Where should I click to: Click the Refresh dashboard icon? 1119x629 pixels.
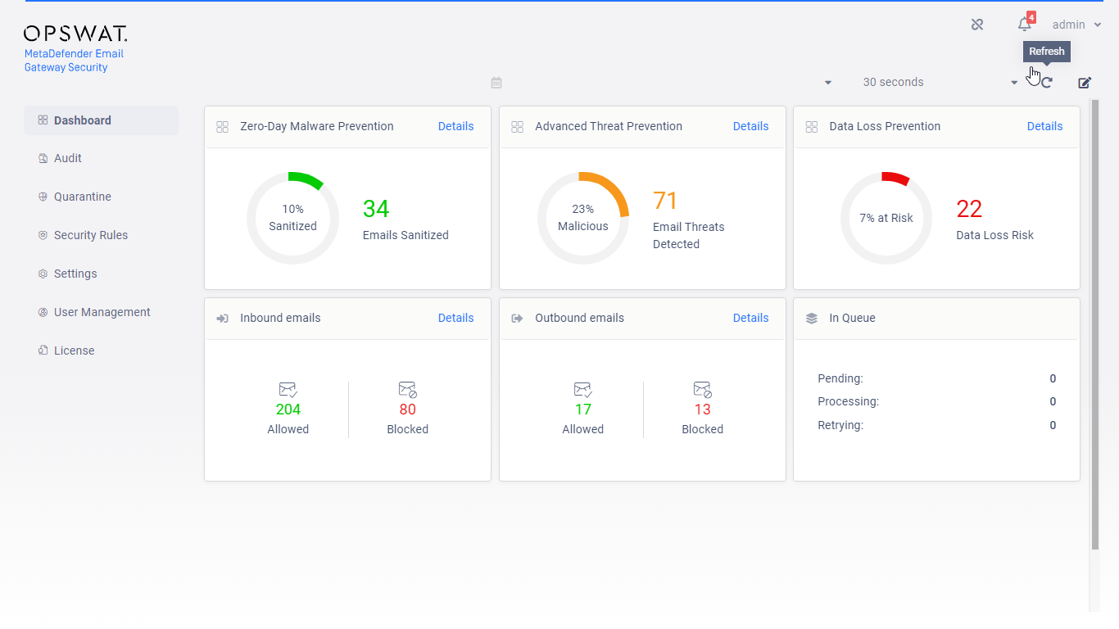pos(1046,83)
